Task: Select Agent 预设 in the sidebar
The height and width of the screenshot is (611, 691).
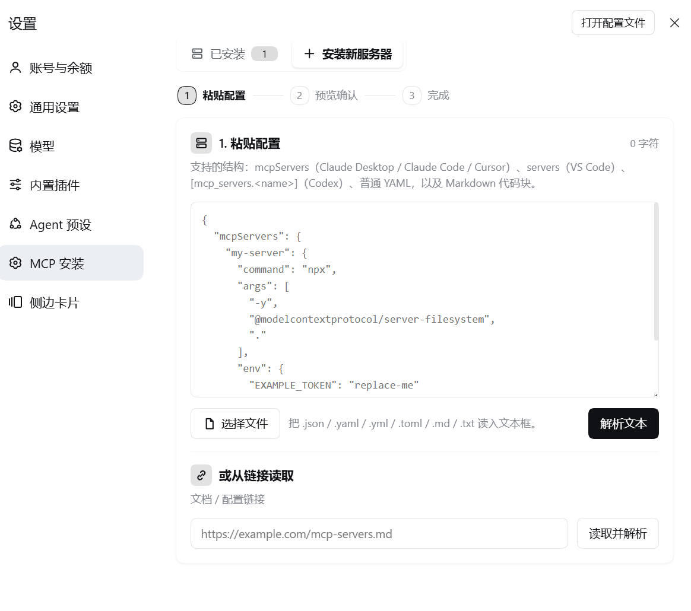Action: (x=71, y=224)
